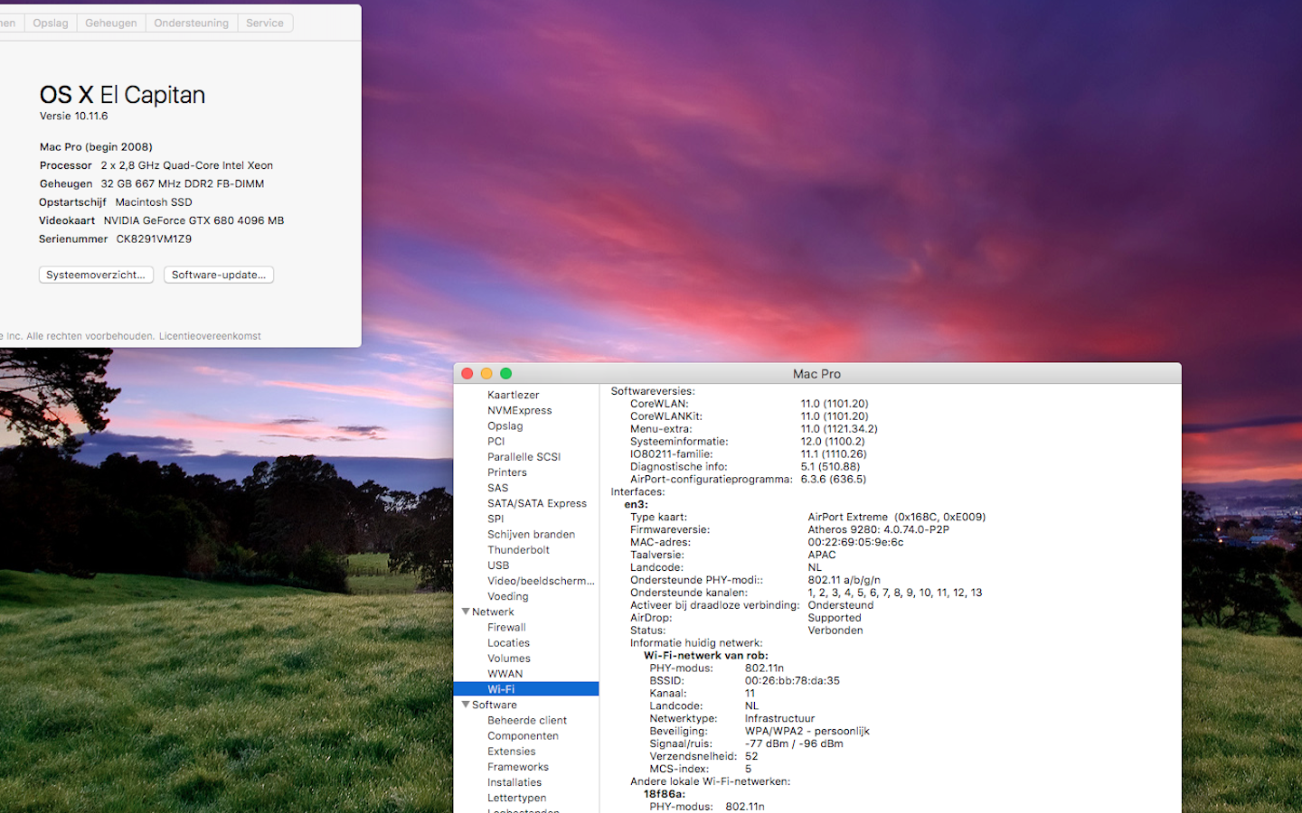Close the Mac Pro window
1302x813 pixels.
click(467, 373)
